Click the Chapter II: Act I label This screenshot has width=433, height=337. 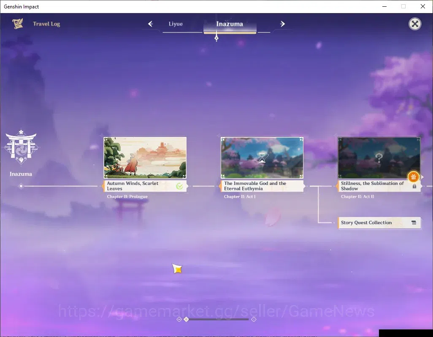pyautogui.click(x=240, y=196)
